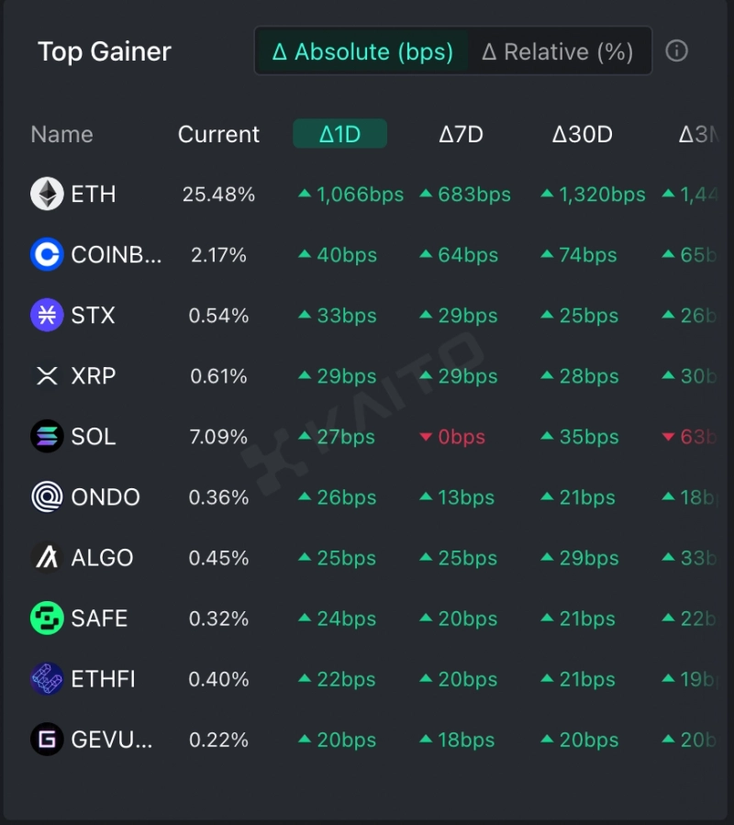Switch to Δ Relative (%) mode
734x825 pixels.
(x=558, y=51)
